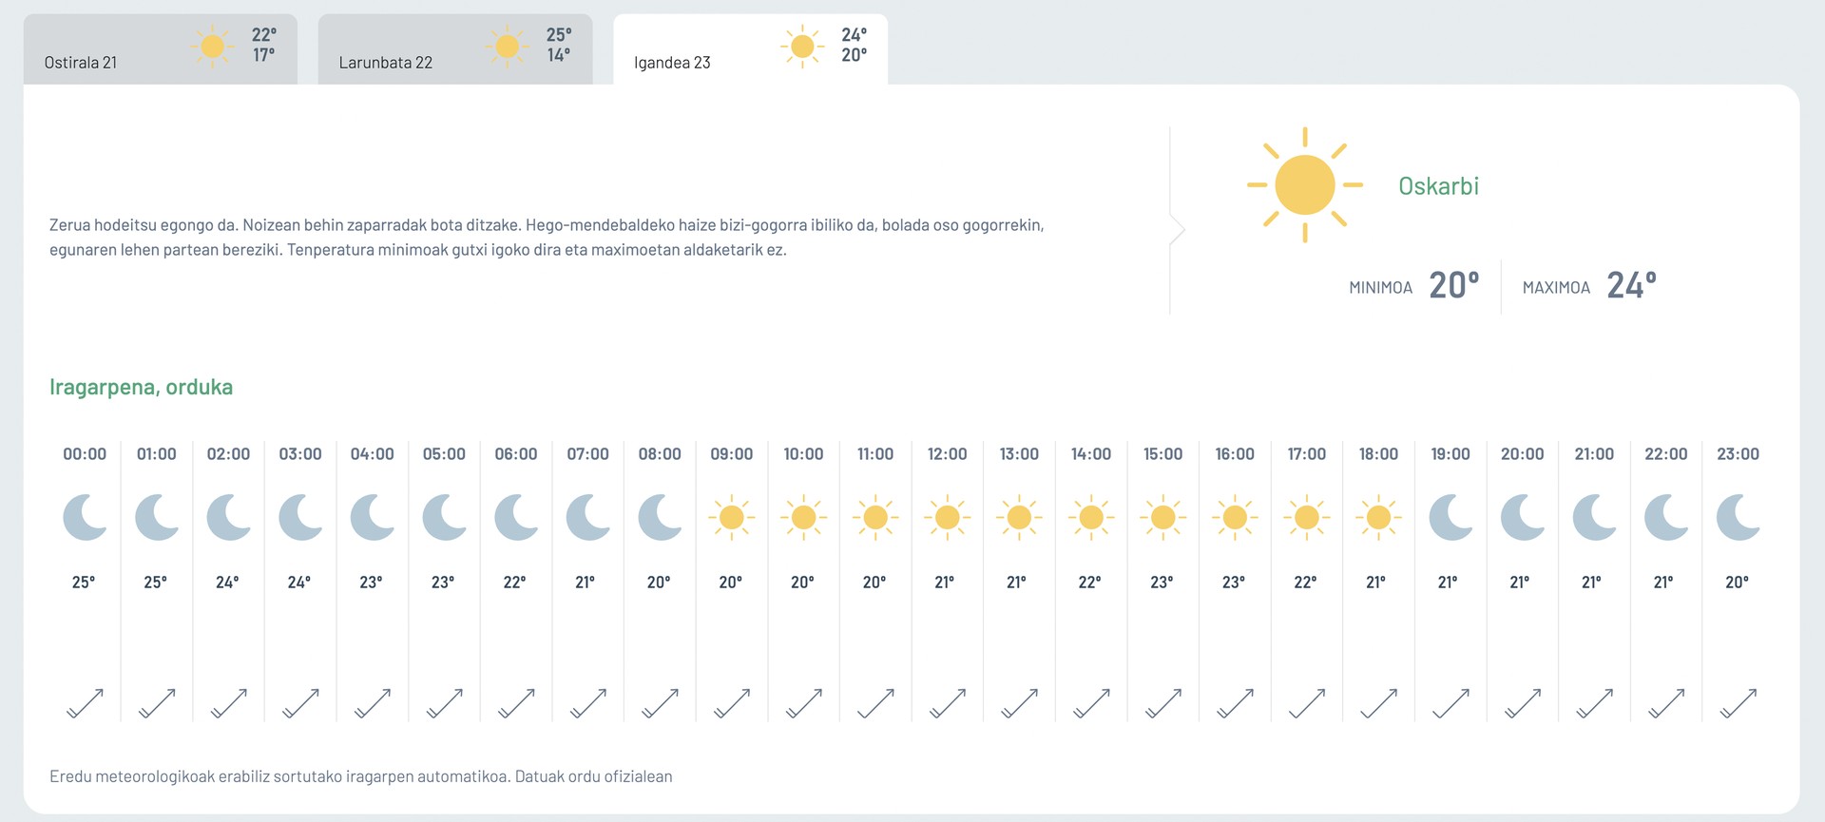Click the 22:00 hour label
The height and width of the screenshot is (822, 1825).
(x=1666, y=454)
